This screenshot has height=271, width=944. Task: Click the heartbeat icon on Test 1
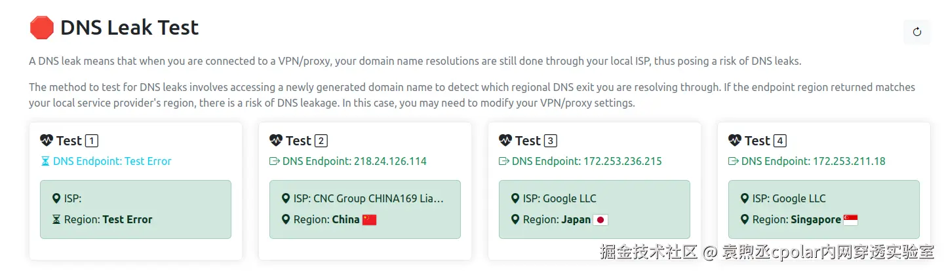tap(47, 140)
